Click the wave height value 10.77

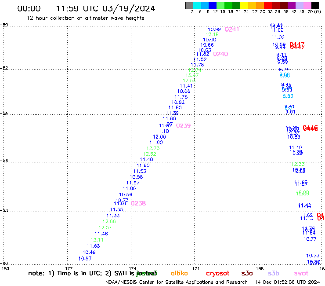tap(310, 239)
